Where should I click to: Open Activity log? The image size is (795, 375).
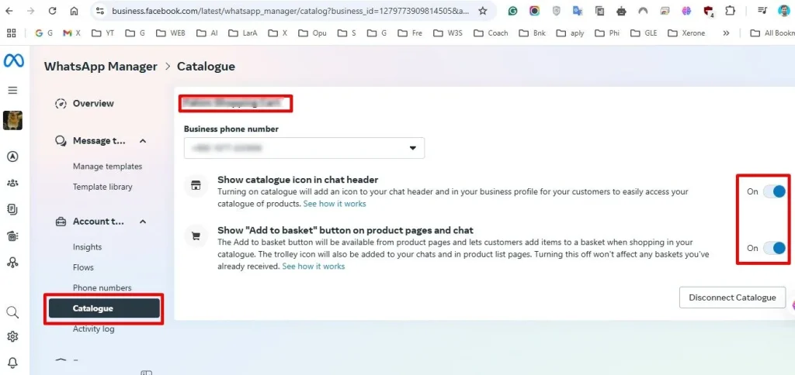coord(94,329)
